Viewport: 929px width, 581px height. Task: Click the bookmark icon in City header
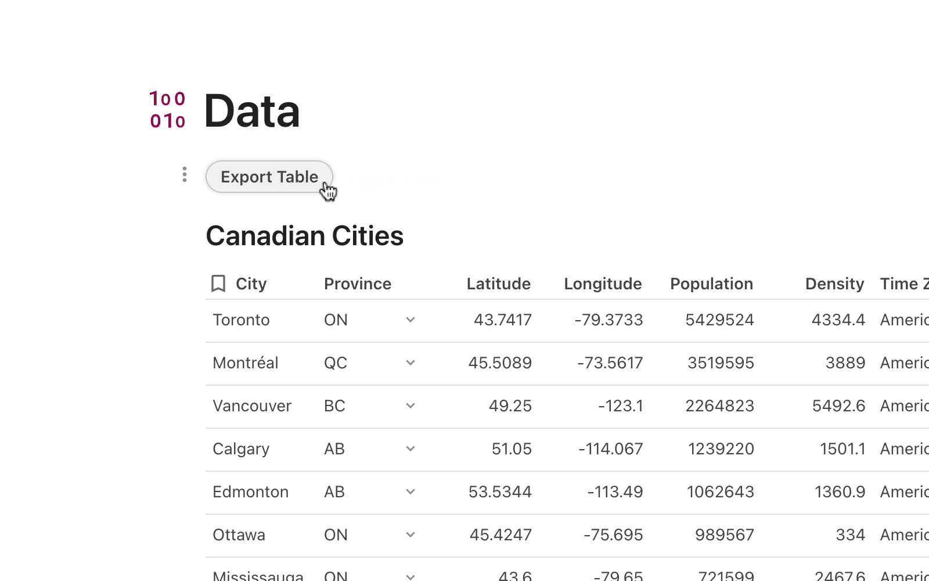218,284
